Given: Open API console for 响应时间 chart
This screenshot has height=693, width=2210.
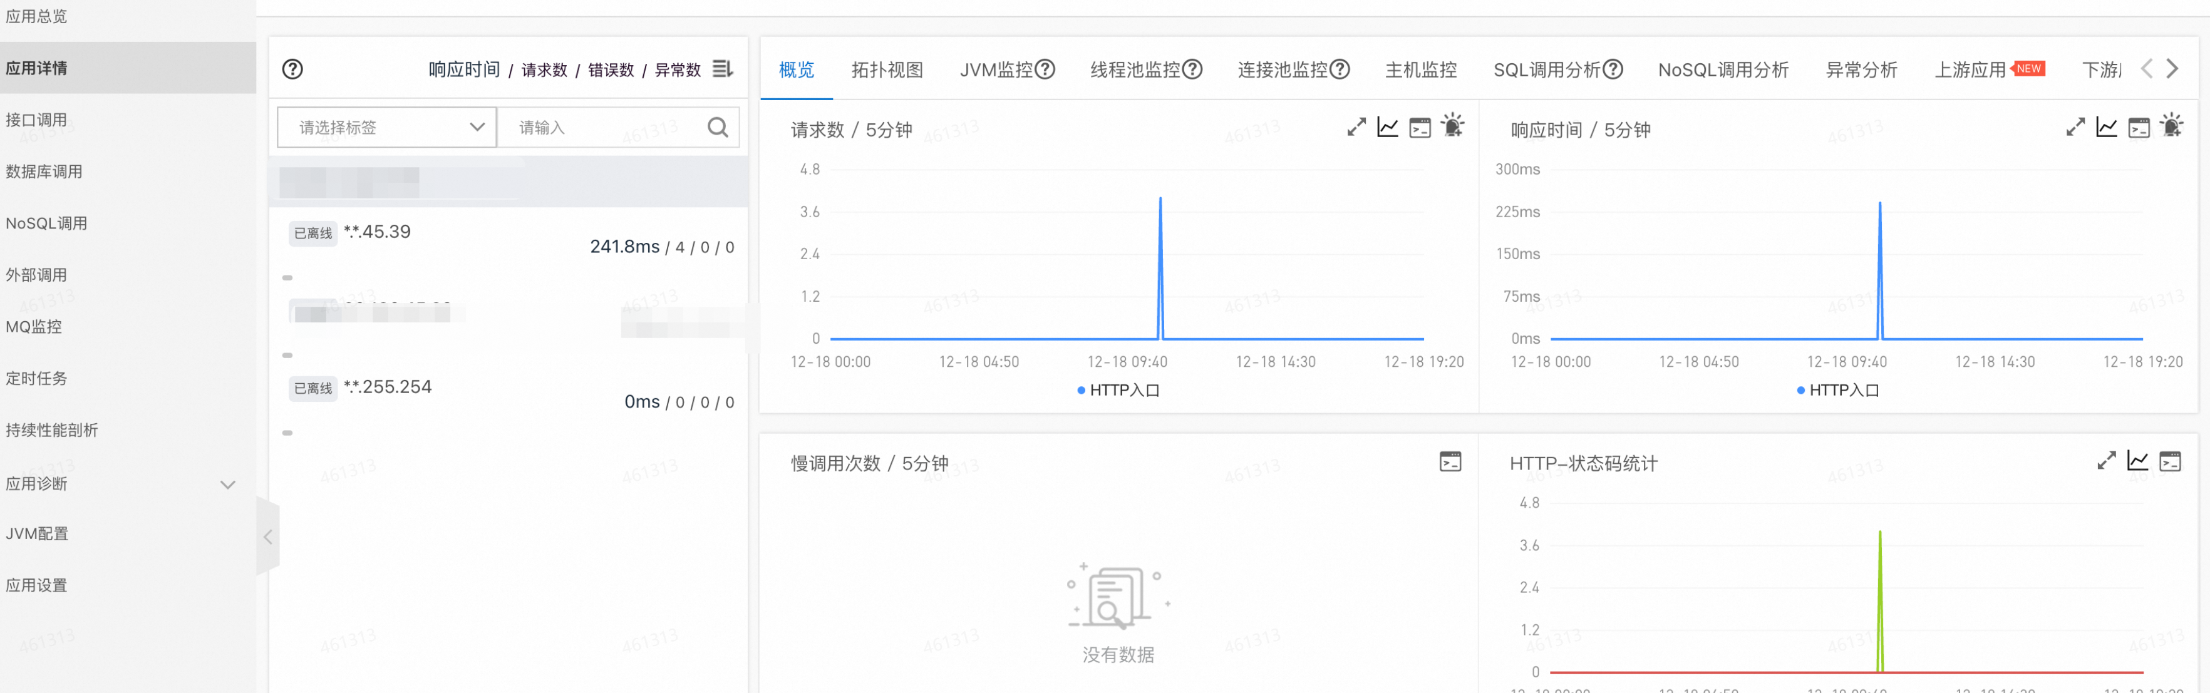Looking at the screenshot, I should (x=2139, y=128).
